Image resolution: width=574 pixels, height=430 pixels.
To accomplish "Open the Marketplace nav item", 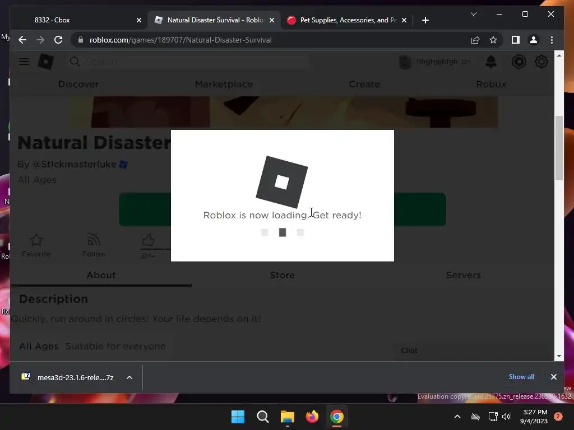I will 224,84.
